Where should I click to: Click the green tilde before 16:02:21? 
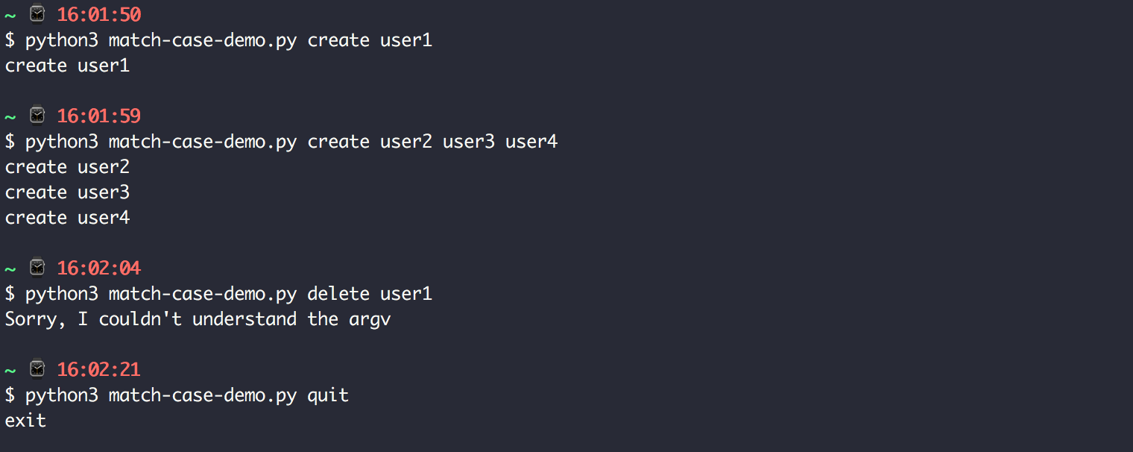tap(10, 369)
